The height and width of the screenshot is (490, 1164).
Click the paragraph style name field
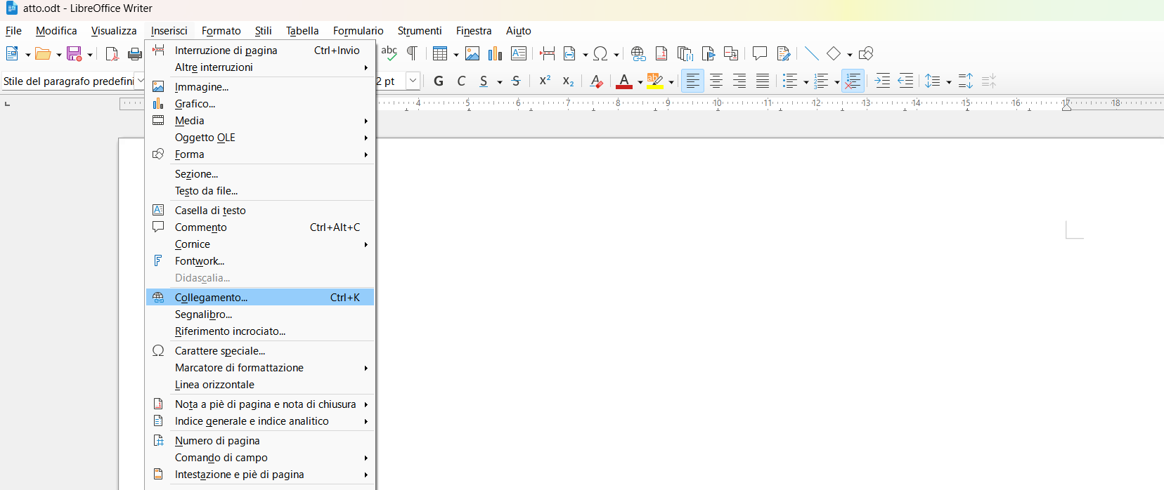(68, 81)
